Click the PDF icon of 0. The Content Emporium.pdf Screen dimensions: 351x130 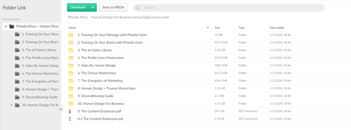(71, 111)
